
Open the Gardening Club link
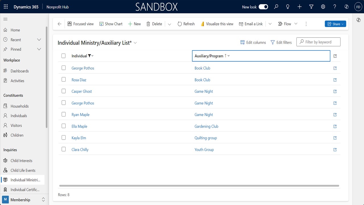point(206,126)
